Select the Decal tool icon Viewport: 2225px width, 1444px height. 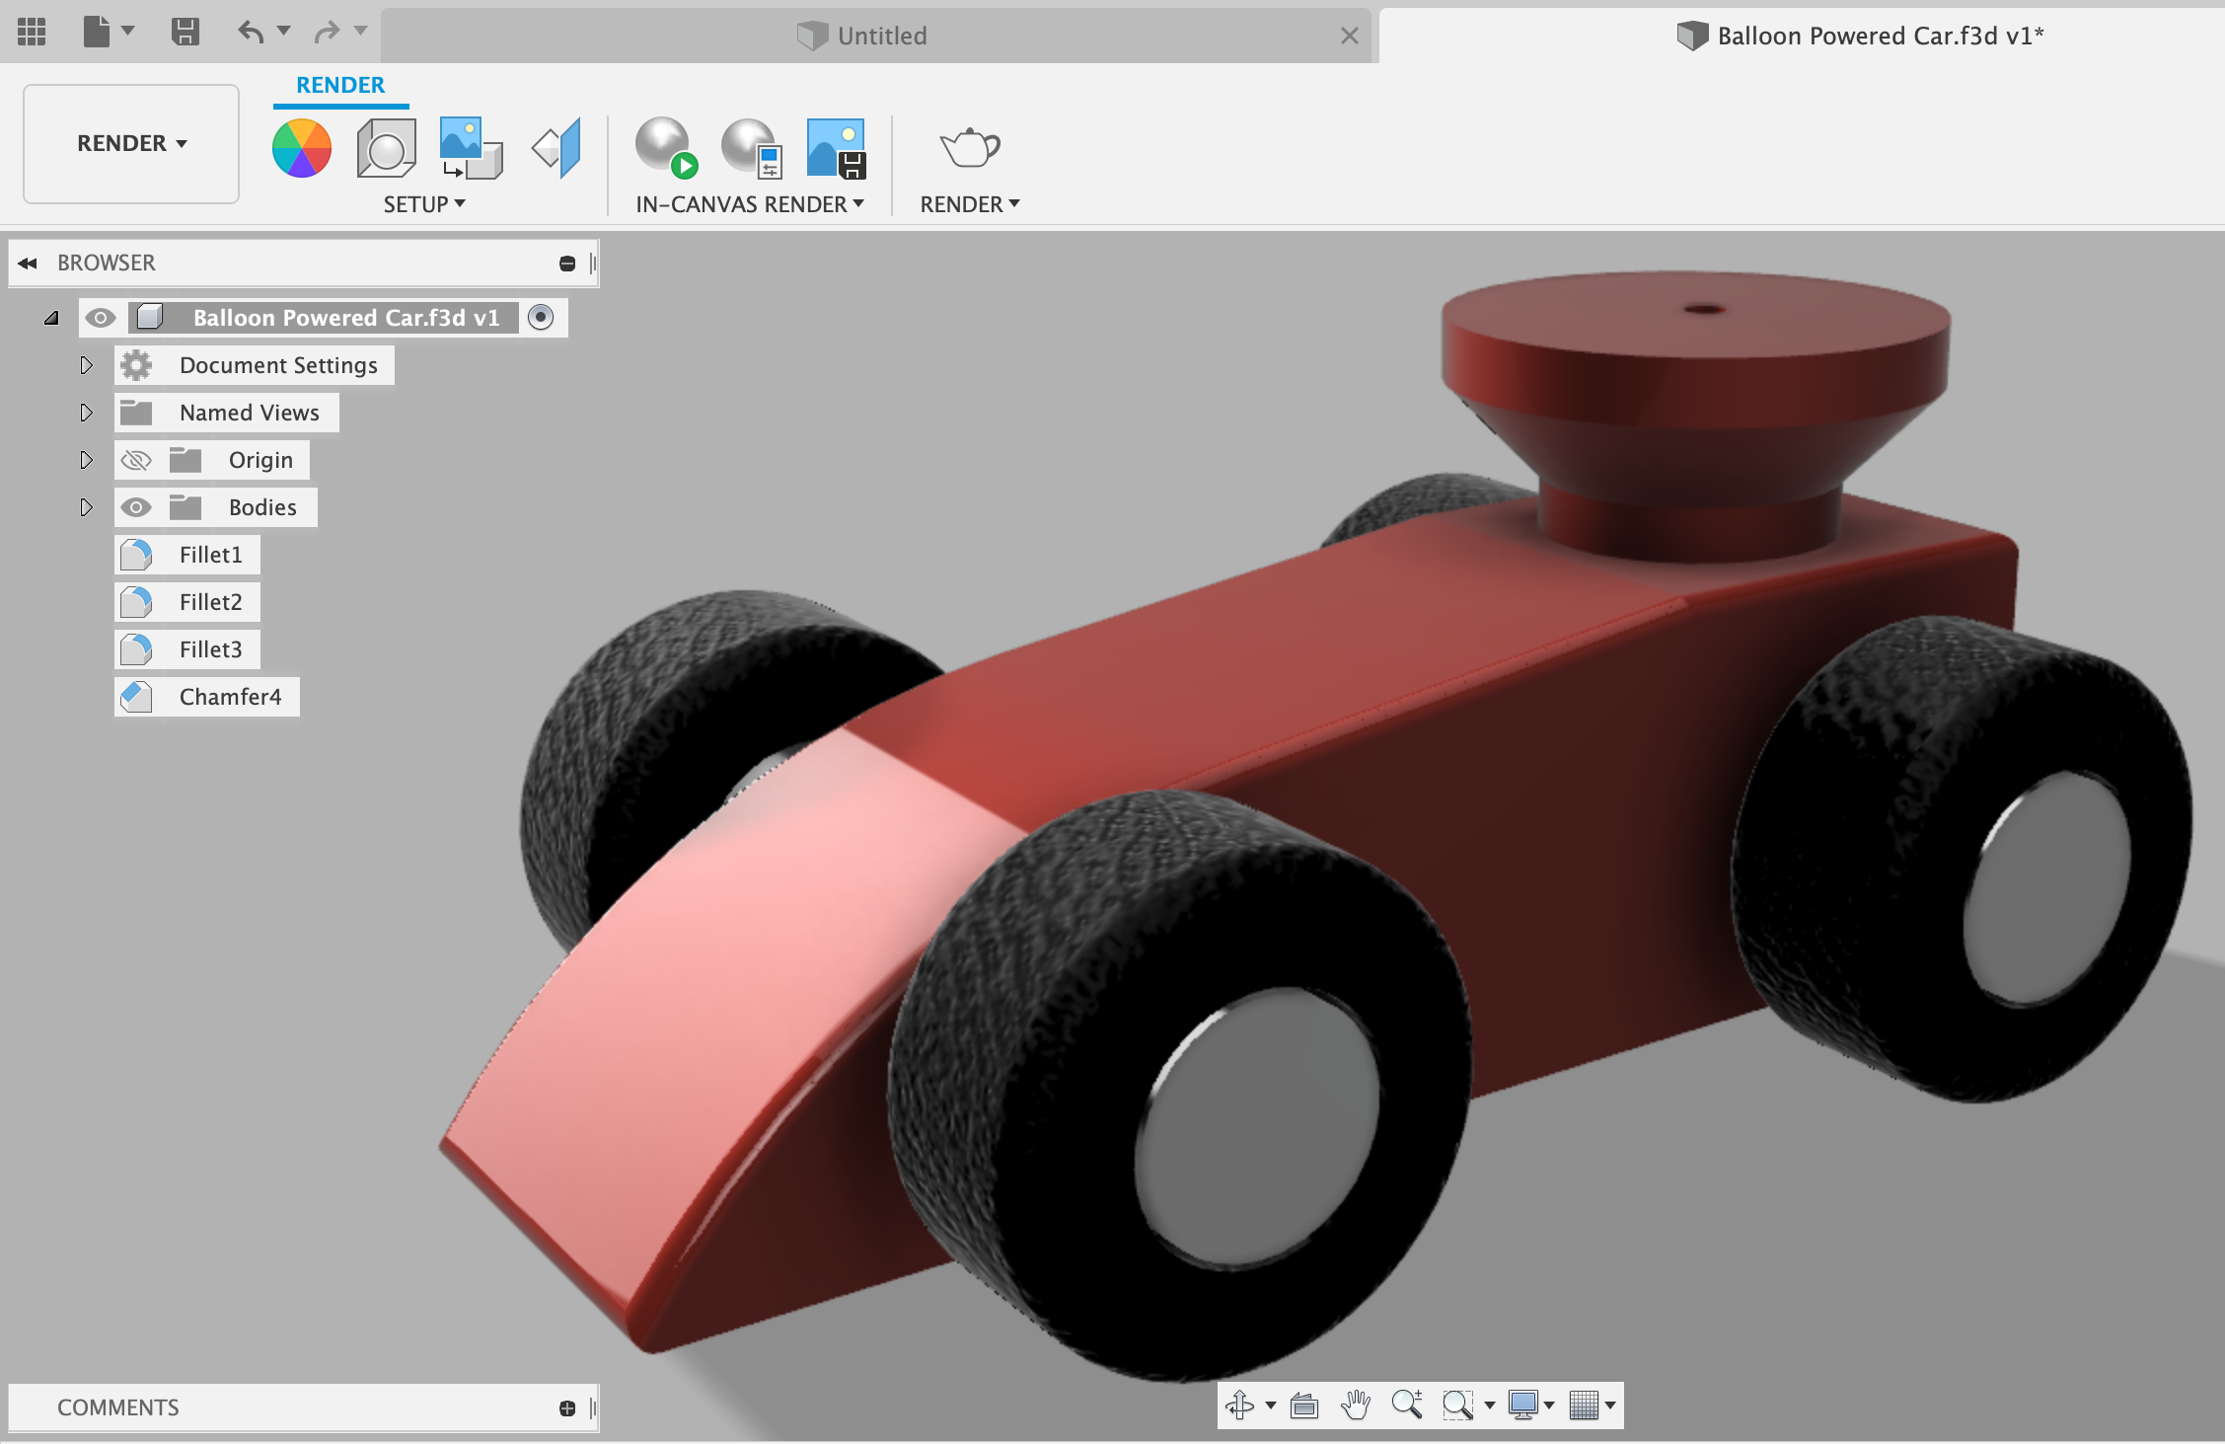point(471,148)
